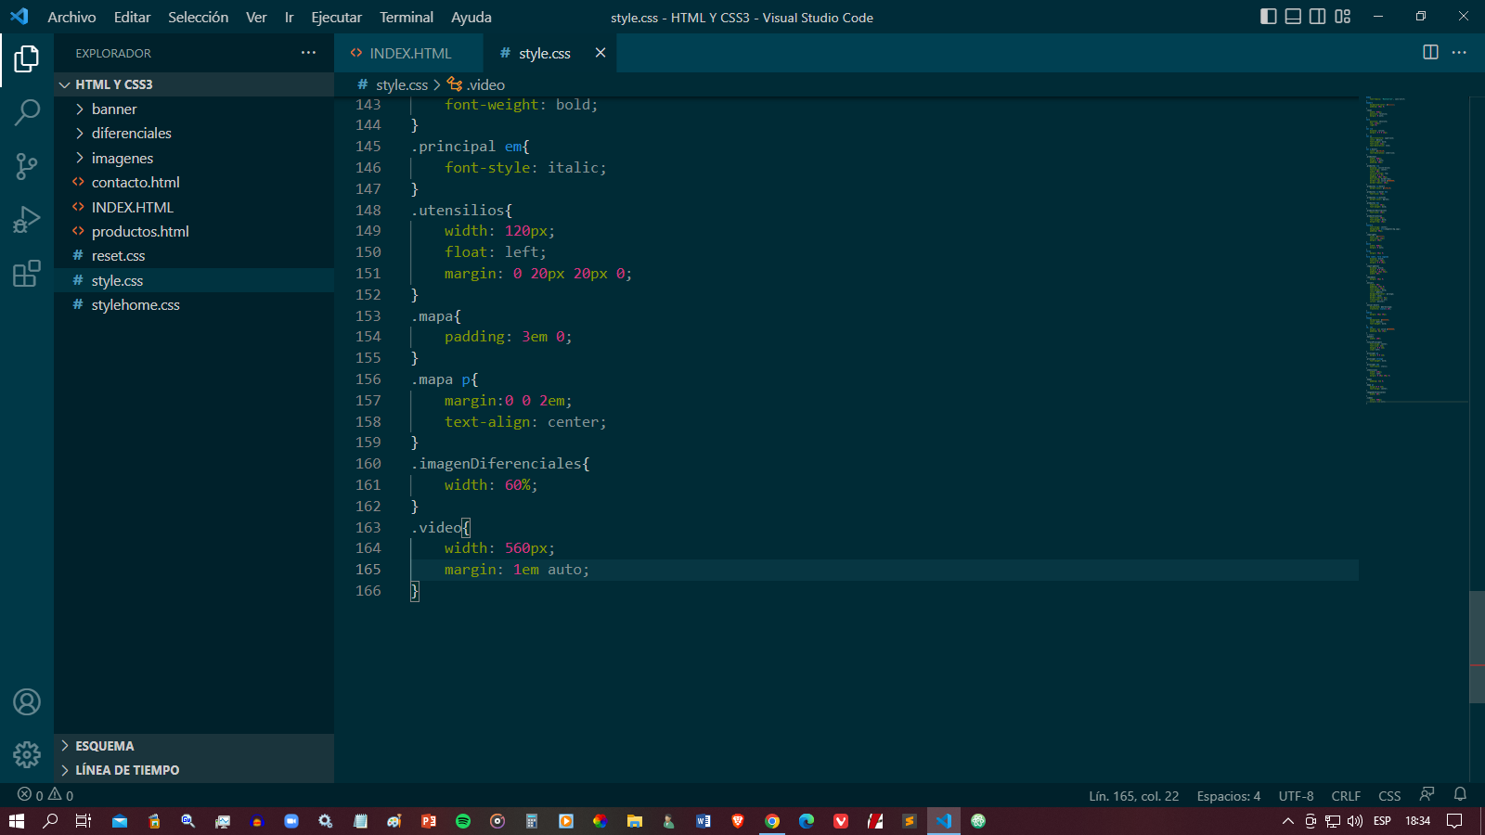Open the Search view in activity bar
1485x835 pixels.
pyautogui.click(x=27, y=113)
